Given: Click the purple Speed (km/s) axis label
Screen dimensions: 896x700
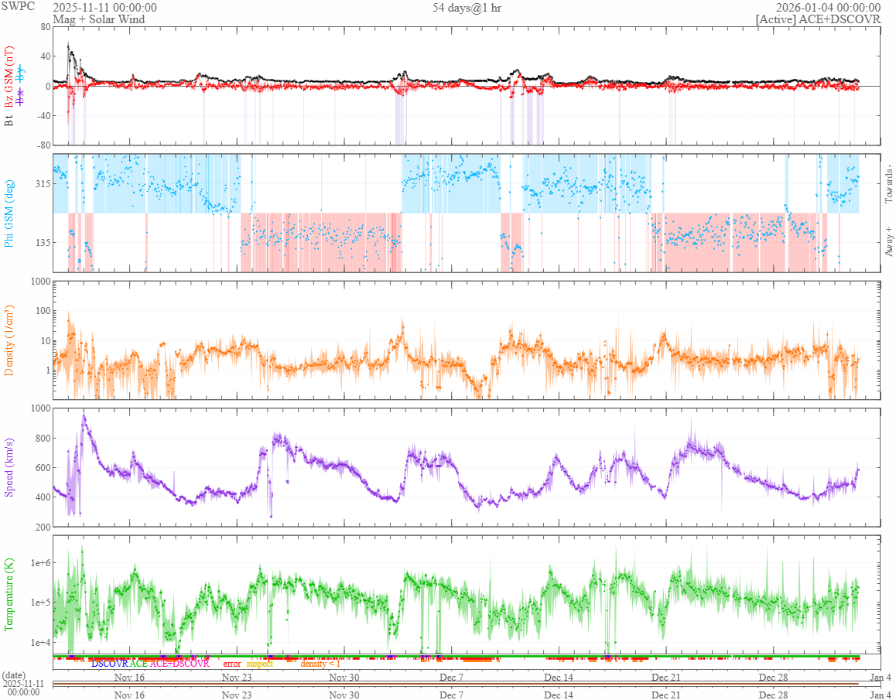Looking at the screenshot, I should [10, 467].
